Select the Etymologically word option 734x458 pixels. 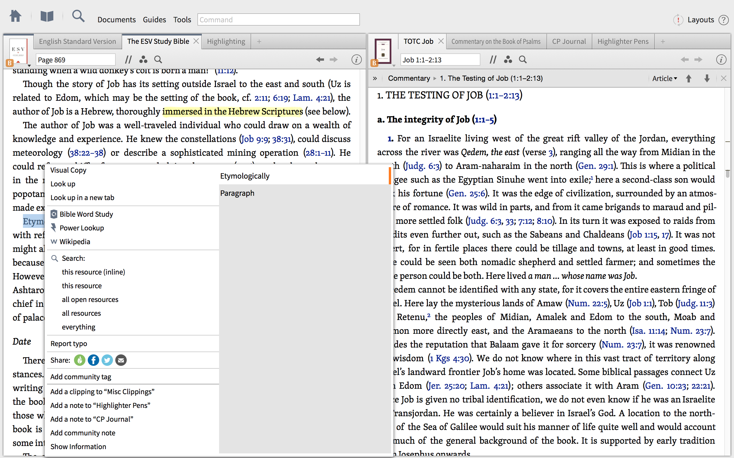[x=245, y=176]
